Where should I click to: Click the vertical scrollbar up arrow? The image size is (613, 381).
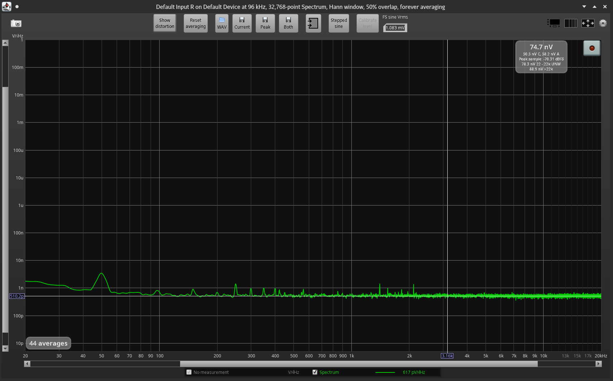[5, 43]
